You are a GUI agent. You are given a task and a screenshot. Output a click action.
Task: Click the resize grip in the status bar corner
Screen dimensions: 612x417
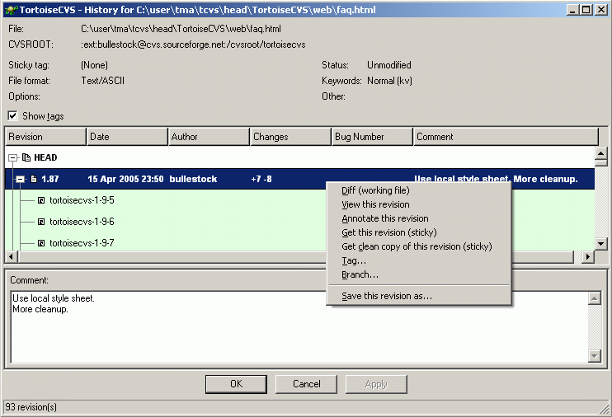(605, 410)
